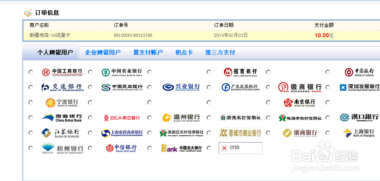Image resolution: width=380 pixels, height=181 pixels.
Task: Click the 中国农业银行 logo
Action: coord(122,72)
